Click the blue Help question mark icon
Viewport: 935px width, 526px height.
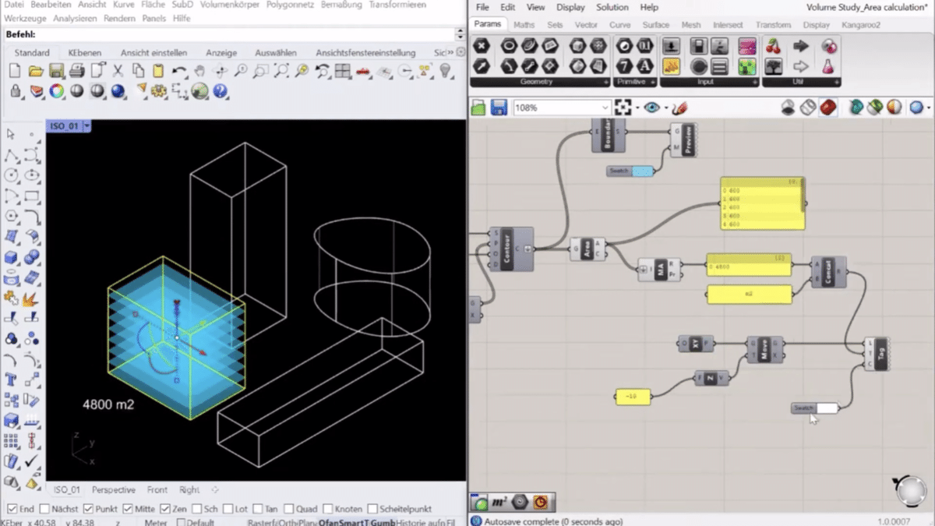pyautogui.click(x=221, y=91)
